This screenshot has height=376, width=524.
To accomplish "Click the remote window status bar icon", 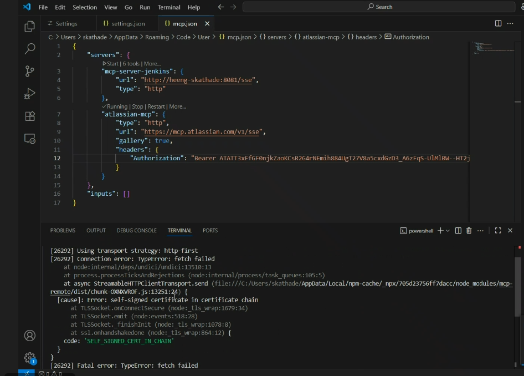I will pos(27,373).
